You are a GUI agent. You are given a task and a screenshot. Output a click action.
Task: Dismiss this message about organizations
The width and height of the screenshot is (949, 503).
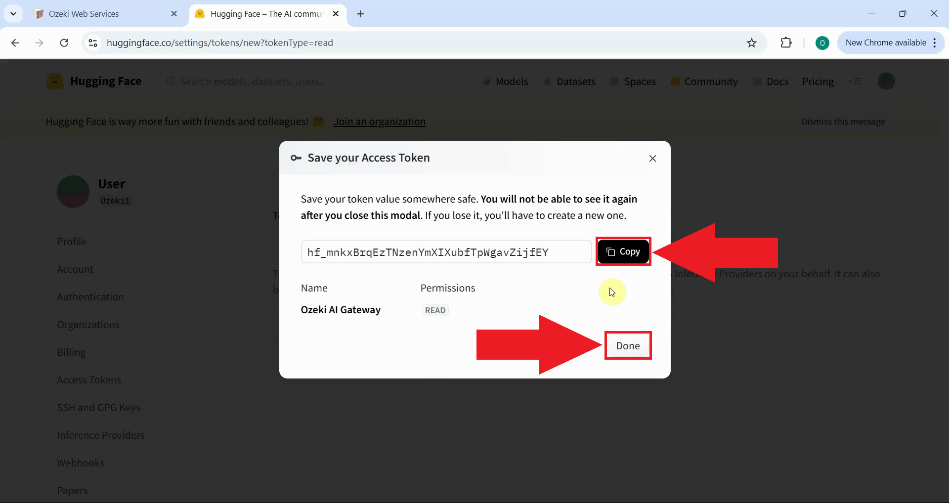coord(843,121)
